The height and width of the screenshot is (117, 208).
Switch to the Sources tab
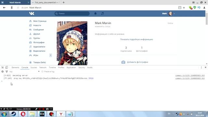[34, 68]
